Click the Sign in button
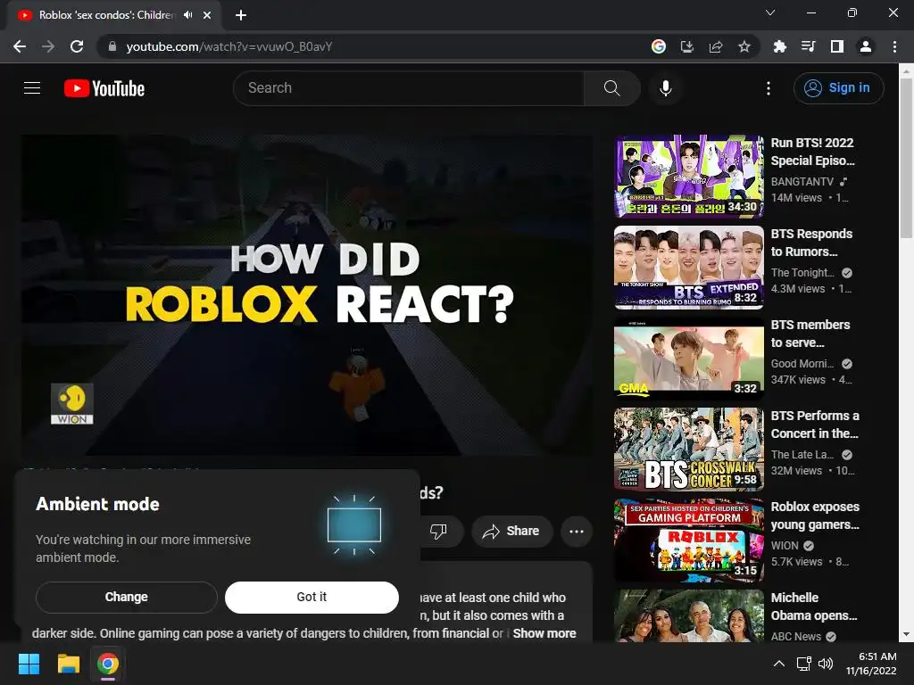Screen dimensions: 914x685 [838, 88]
